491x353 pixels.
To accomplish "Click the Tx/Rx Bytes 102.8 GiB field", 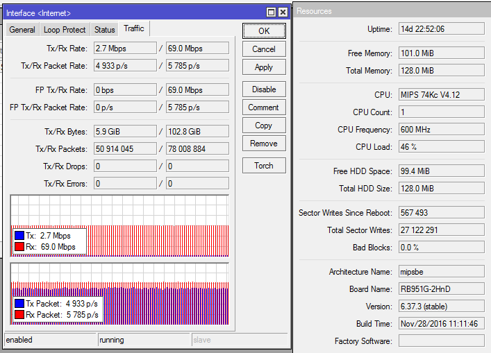I will point(197,132).
